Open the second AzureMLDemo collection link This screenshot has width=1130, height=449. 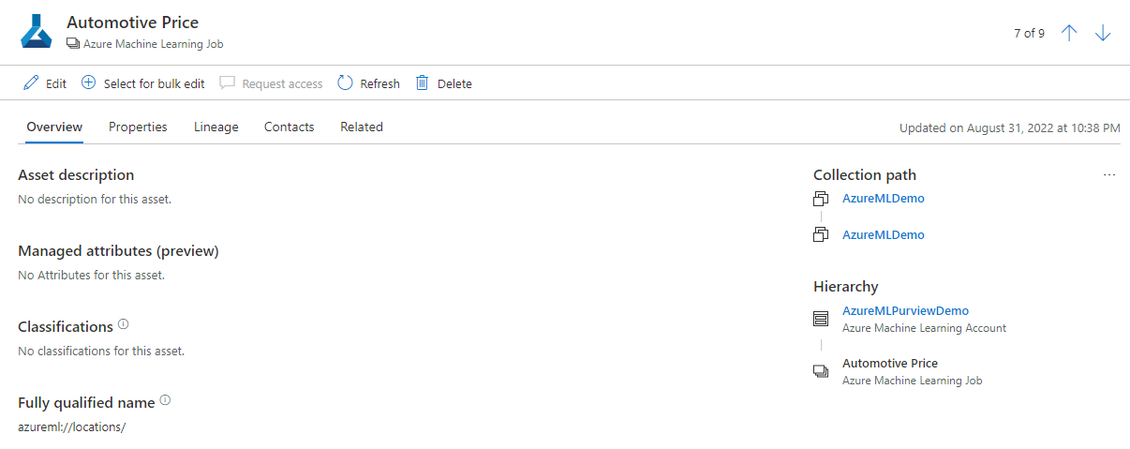pyautogui.click(x=884, y=234)
